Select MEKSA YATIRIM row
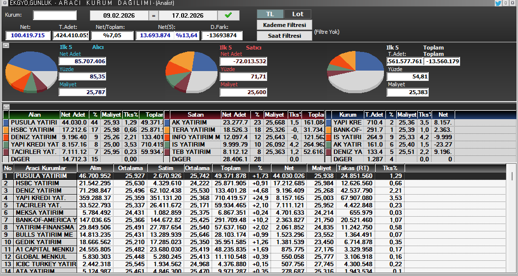This screenshot has width=518, height=276. [254, 213]
